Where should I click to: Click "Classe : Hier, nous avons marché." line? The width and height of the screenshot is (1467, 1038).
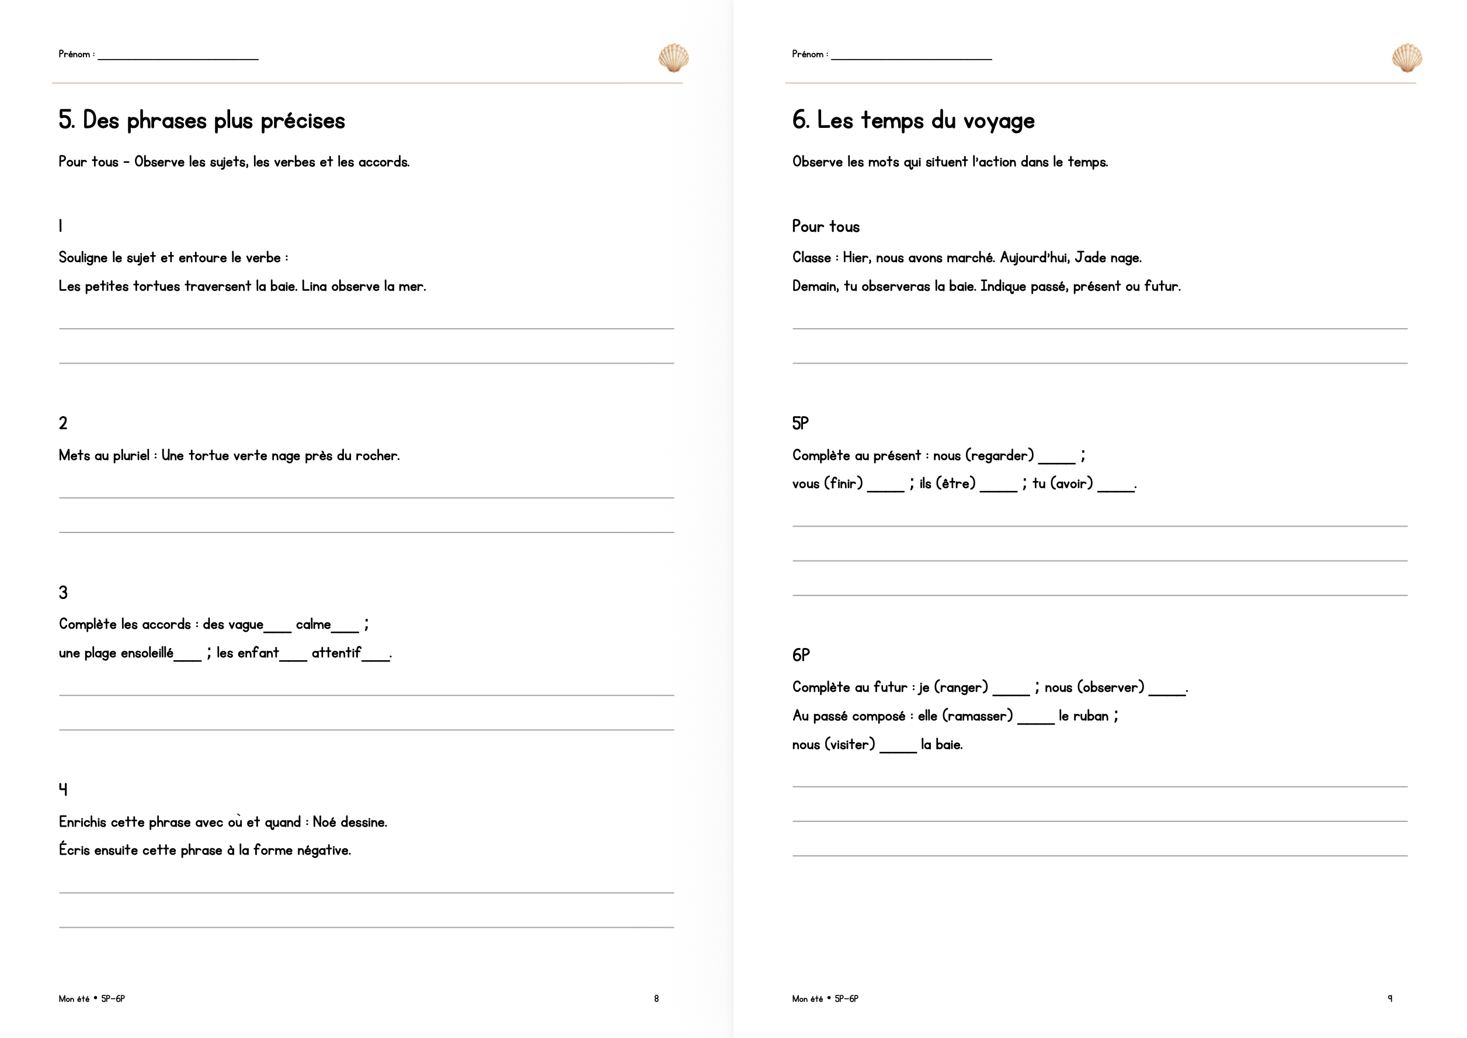pos(967,257)
